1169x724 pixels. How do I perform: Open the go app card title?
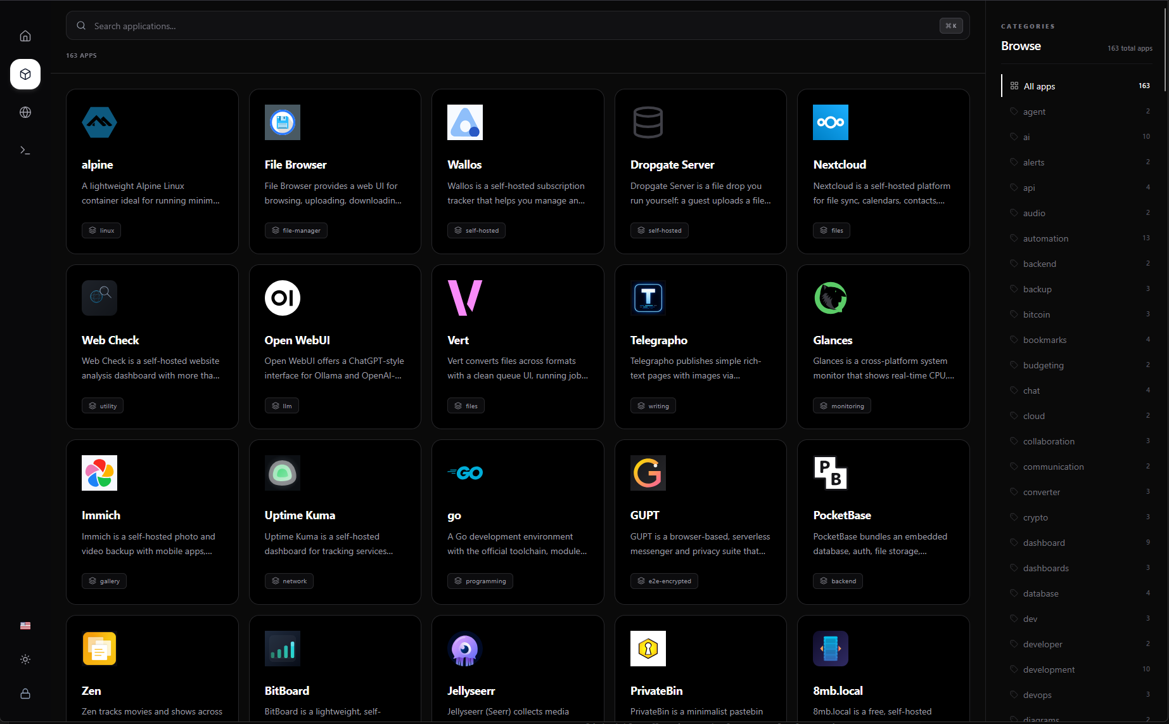(x=454, y=515)
